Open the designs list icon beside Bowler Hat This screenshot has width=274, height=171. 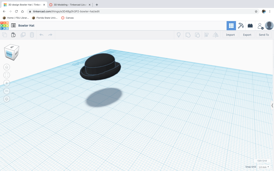coord(13,25)
